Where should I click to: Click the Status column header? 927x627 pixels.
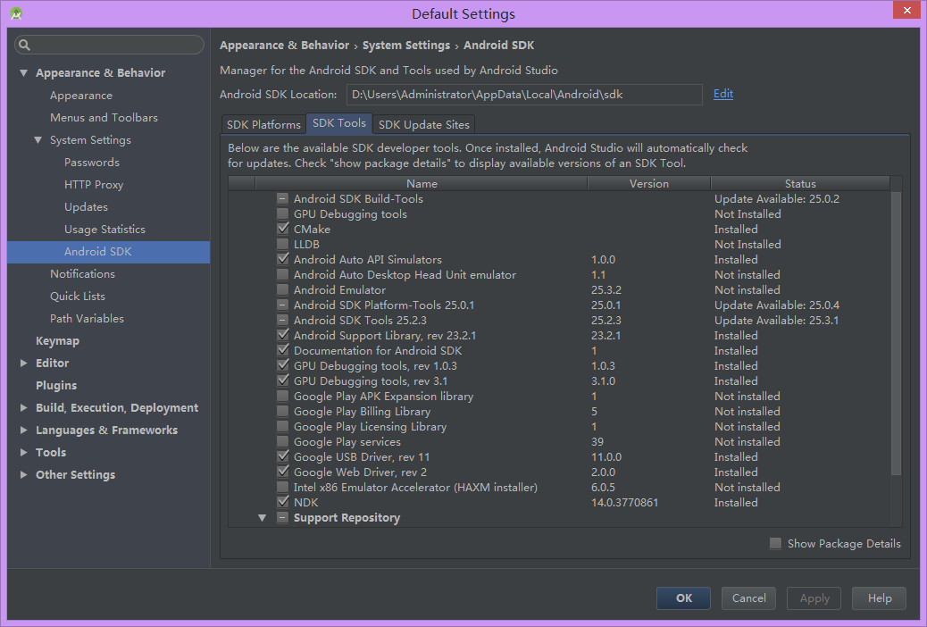coord(800,183)
